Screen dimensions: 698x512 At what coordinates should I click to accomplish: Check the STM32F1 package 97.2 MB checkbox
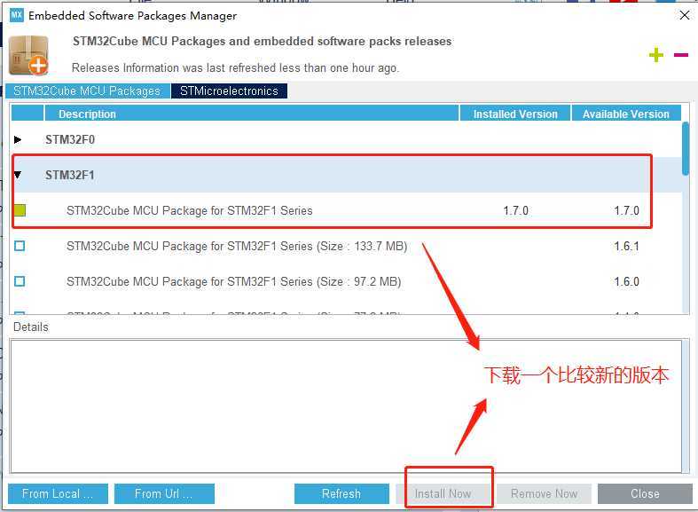point(20,281)
